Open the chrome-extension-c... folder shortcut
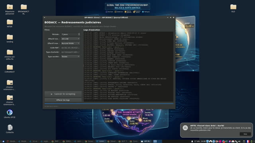Image resolution: width=255 pixels, height=143 pixels. [10, 85]
